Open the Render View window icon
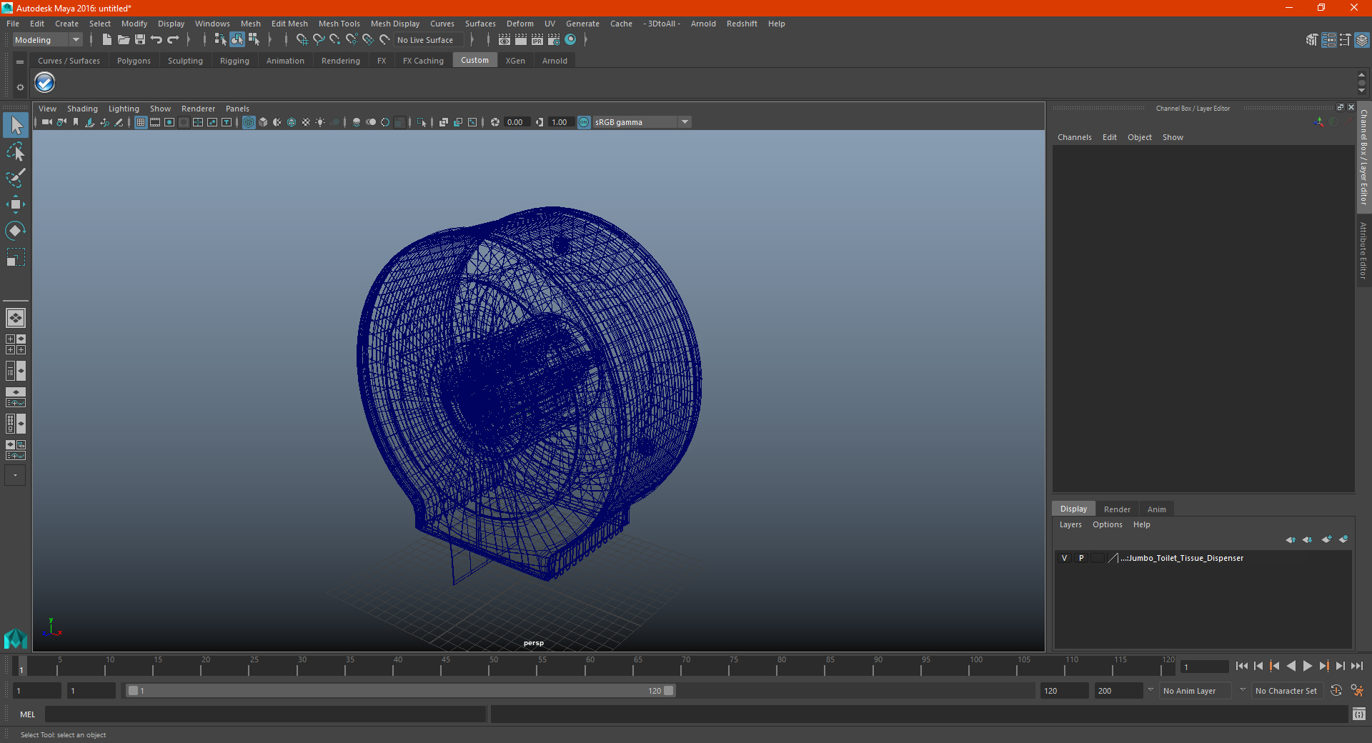 (x=504, y=40)
